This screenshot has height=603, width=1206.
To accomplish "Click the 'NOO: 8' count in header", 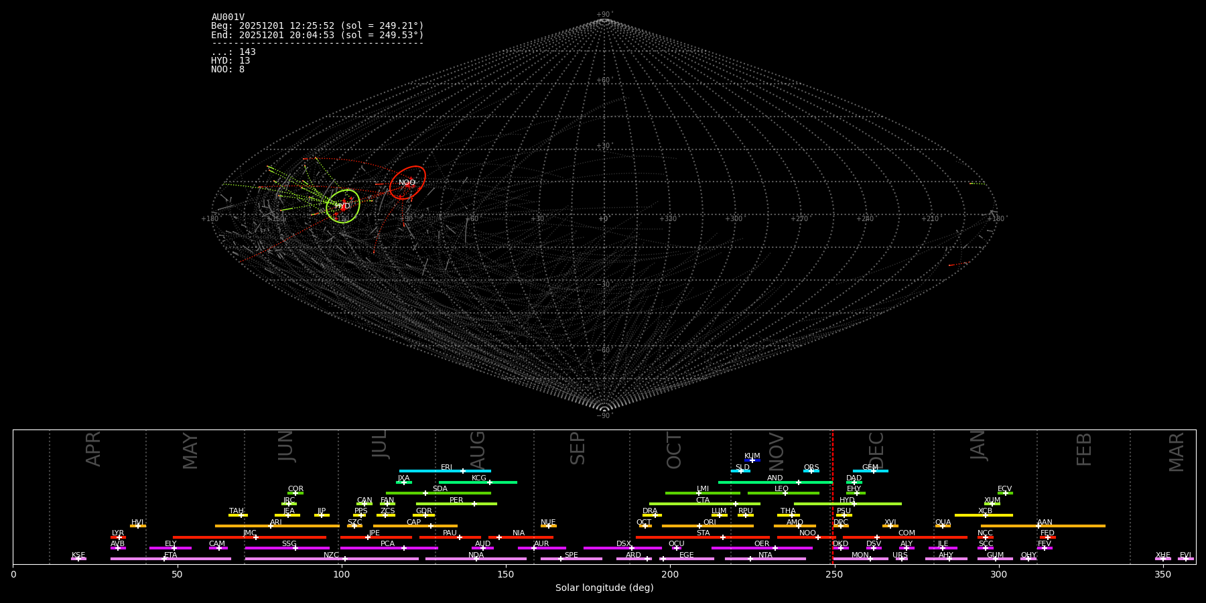I will click(x=228, y=70).
